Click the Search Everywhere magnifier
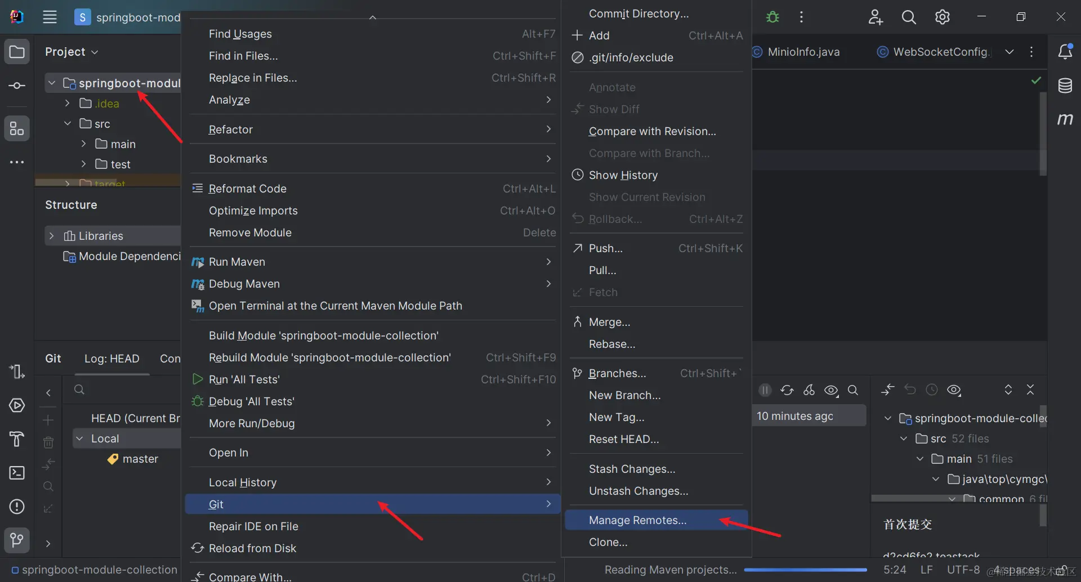This screenshot has height=582, width=1081. click(x=909, y=17)
